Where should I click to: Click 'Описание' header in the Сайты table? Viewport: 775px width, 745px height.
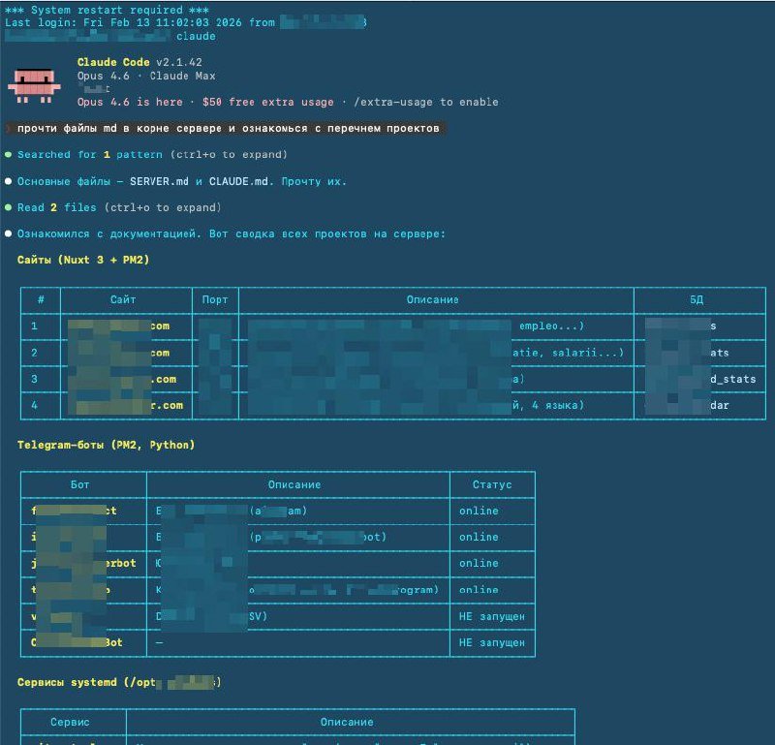[432, 299]
